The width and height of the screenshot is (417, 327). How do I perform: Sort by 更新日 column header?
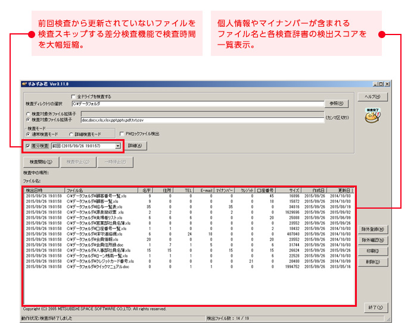[340, 190]
